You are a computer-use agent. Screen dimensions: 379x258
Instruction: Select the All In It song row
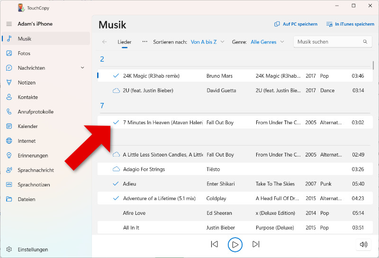click(x=235, y=228)
